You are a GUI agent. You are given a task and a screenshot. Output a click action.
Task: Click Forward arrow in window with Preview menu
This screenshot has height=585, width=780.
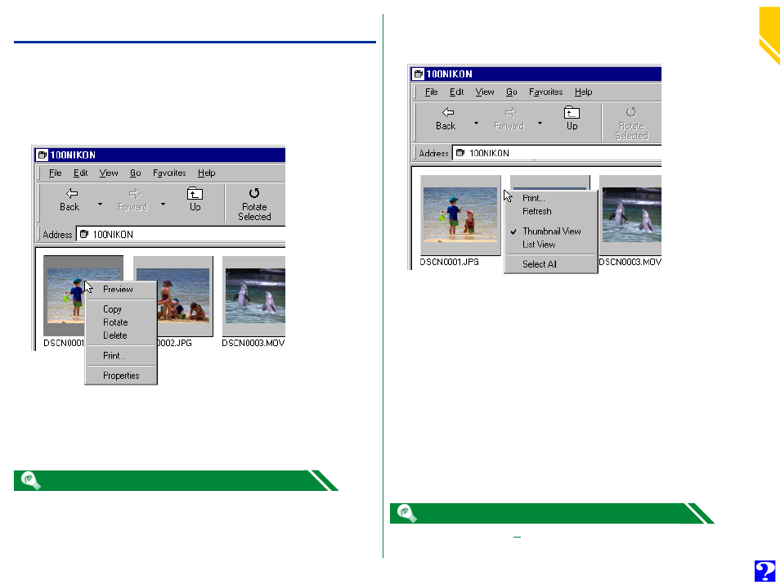(x=134, y=194)
